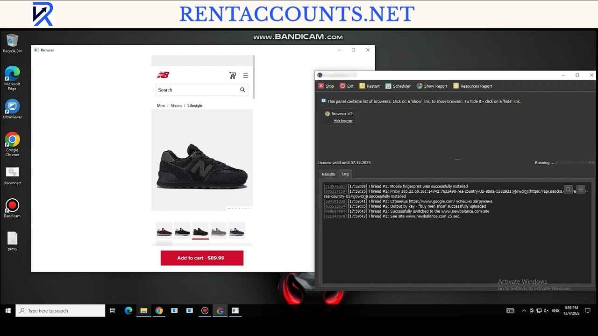The width and height of the screenshot is (598, 336).
Task: Open the hamburger menu on New Balance page
Action: pos(245,76)
